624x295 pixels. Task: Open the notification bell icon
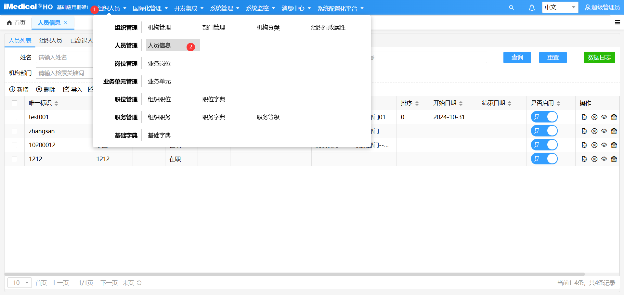(532, 7)
